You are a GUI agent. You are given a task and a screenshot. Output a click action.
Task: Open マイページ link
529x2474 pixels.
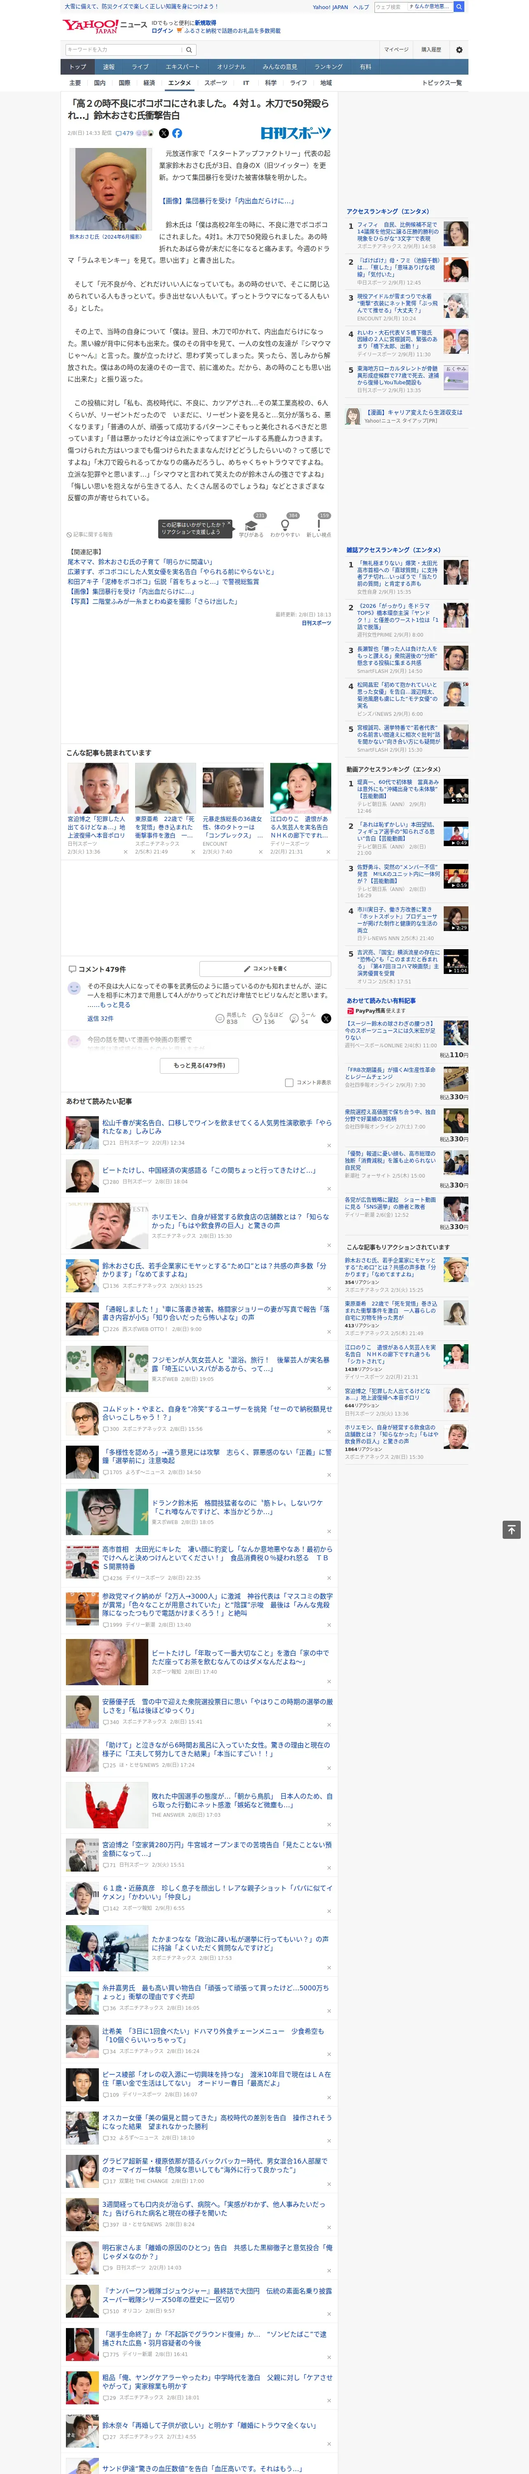(396, 50)
